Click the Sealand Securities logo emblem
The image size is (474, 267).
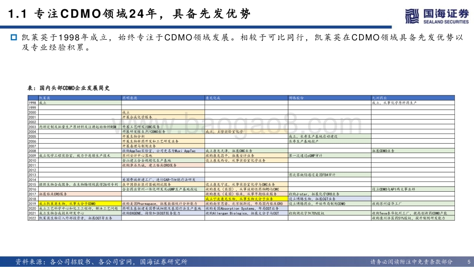(x=412, y=16)
